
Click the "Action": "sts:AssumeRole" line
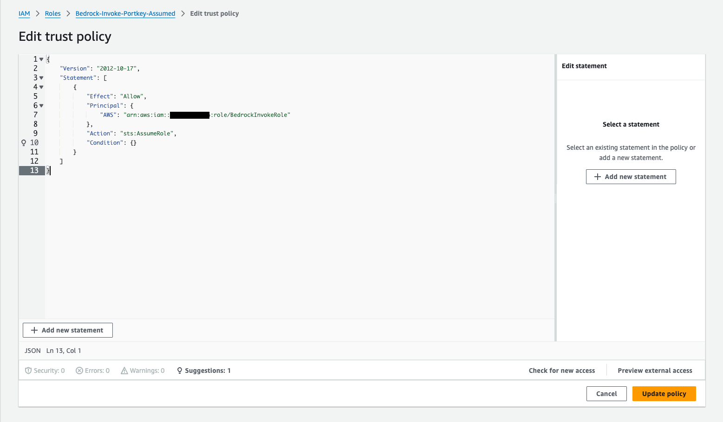132,134
